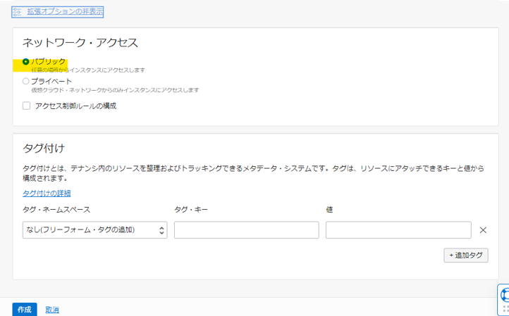Select the パブリック radio button

pyautogui.click(x=25, y=61)
